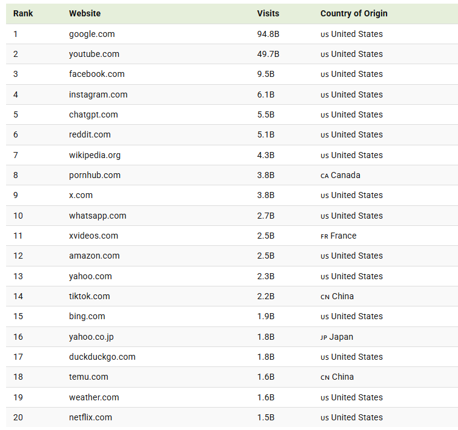The width and height of the screenshot is (458, 430).
Task: Click the 2.3B visits value
Action: 266,276
